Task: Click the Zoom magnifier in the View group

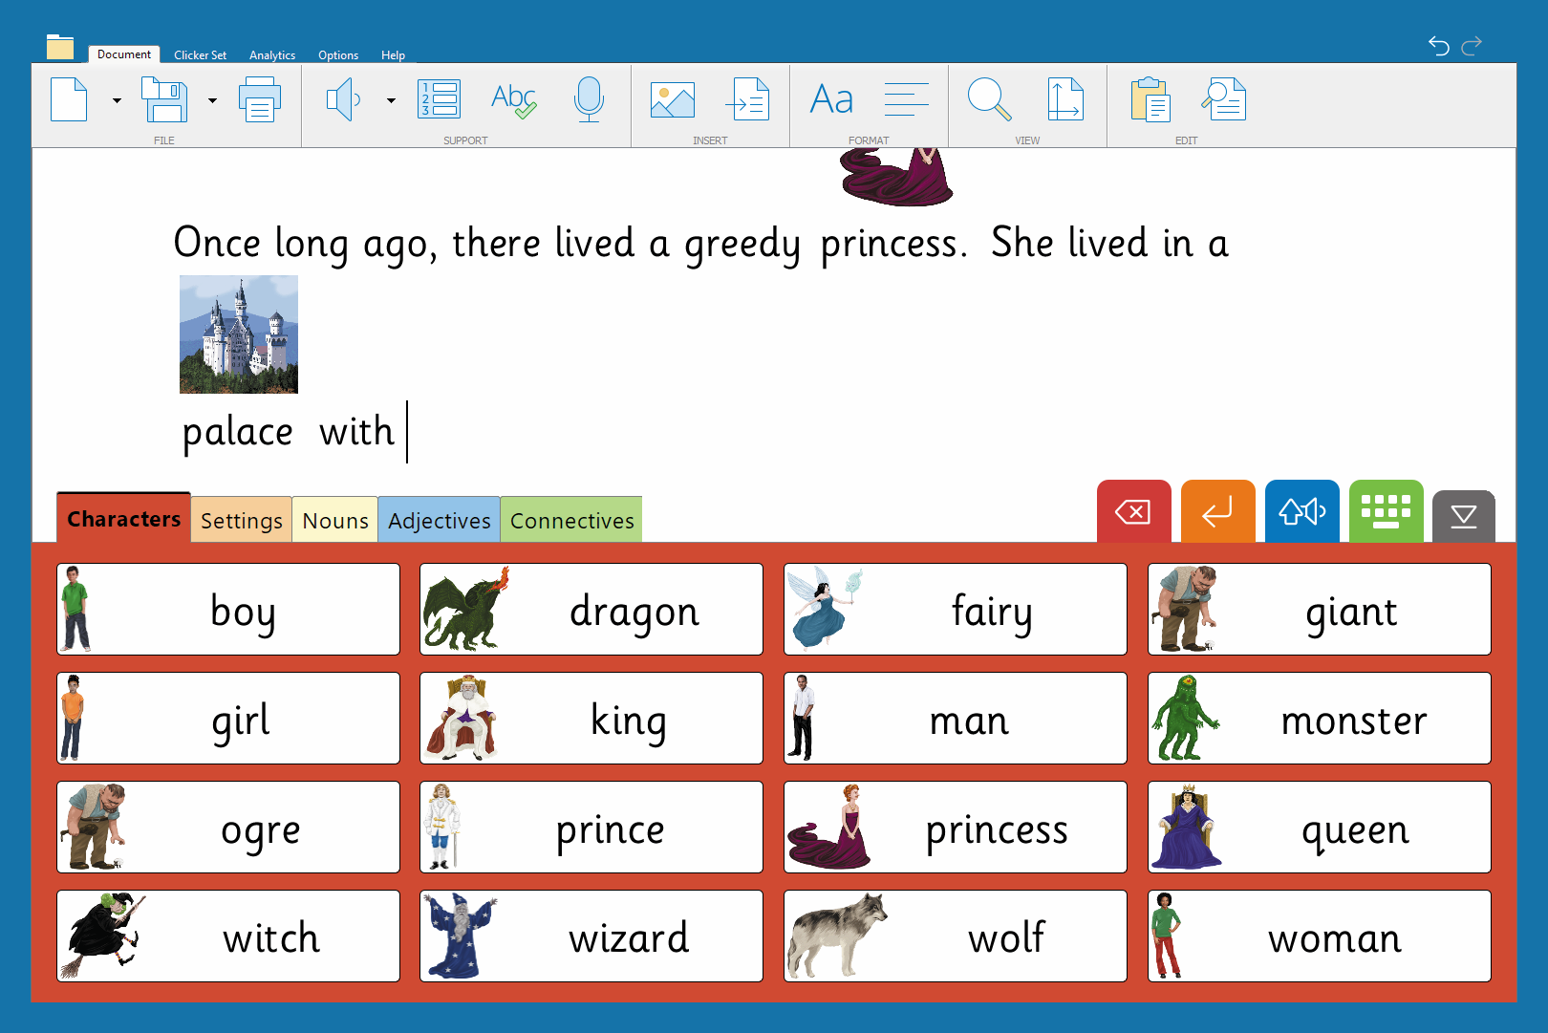Action: point(990,99)
